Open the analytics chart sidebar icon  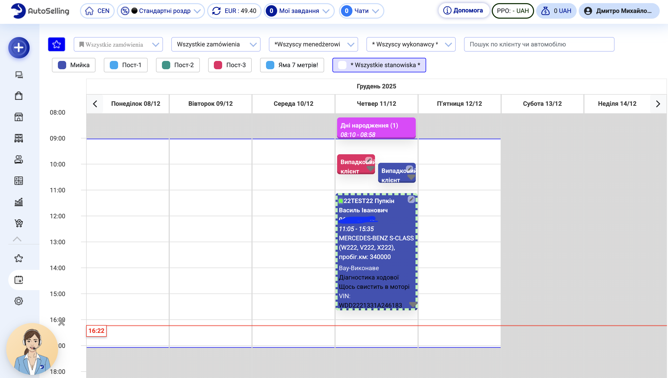coord(19,202)
